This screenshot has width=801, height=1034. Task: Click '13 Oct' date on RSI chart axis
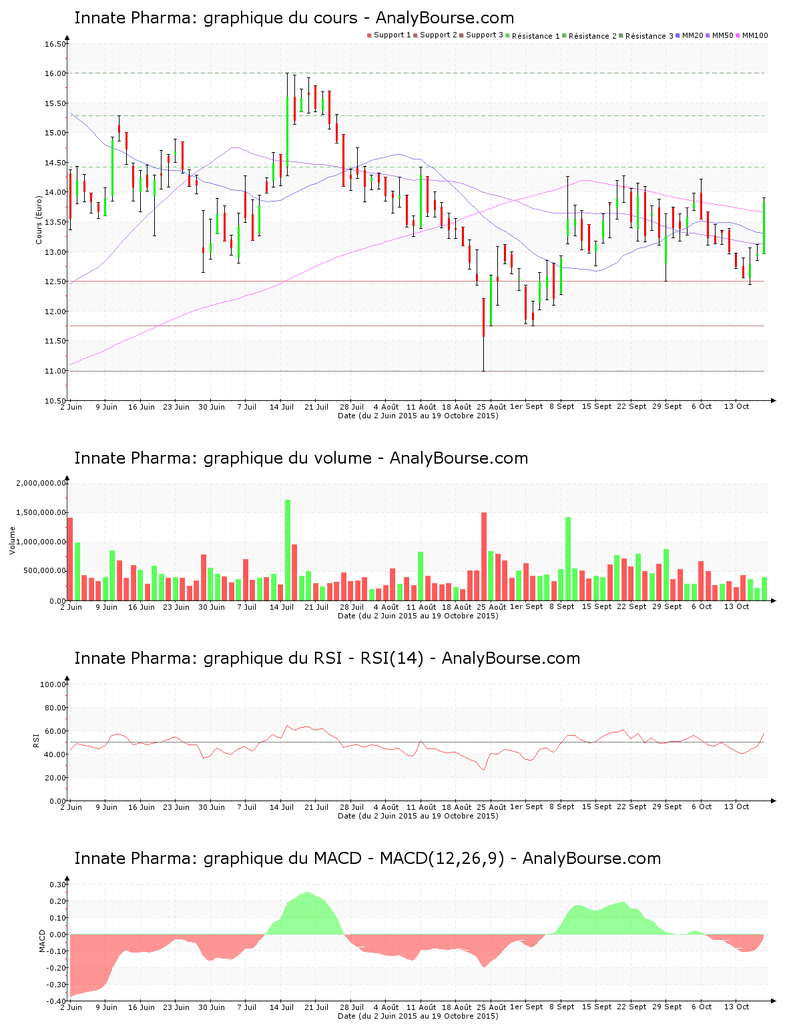pos(737,807)
